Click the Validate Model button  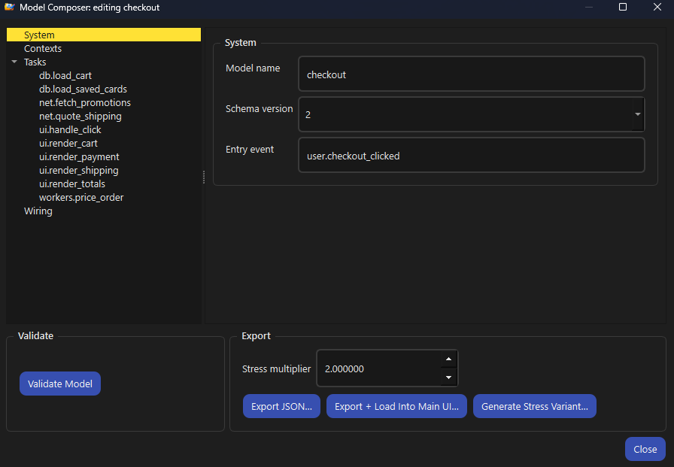[x=60, y=384]
